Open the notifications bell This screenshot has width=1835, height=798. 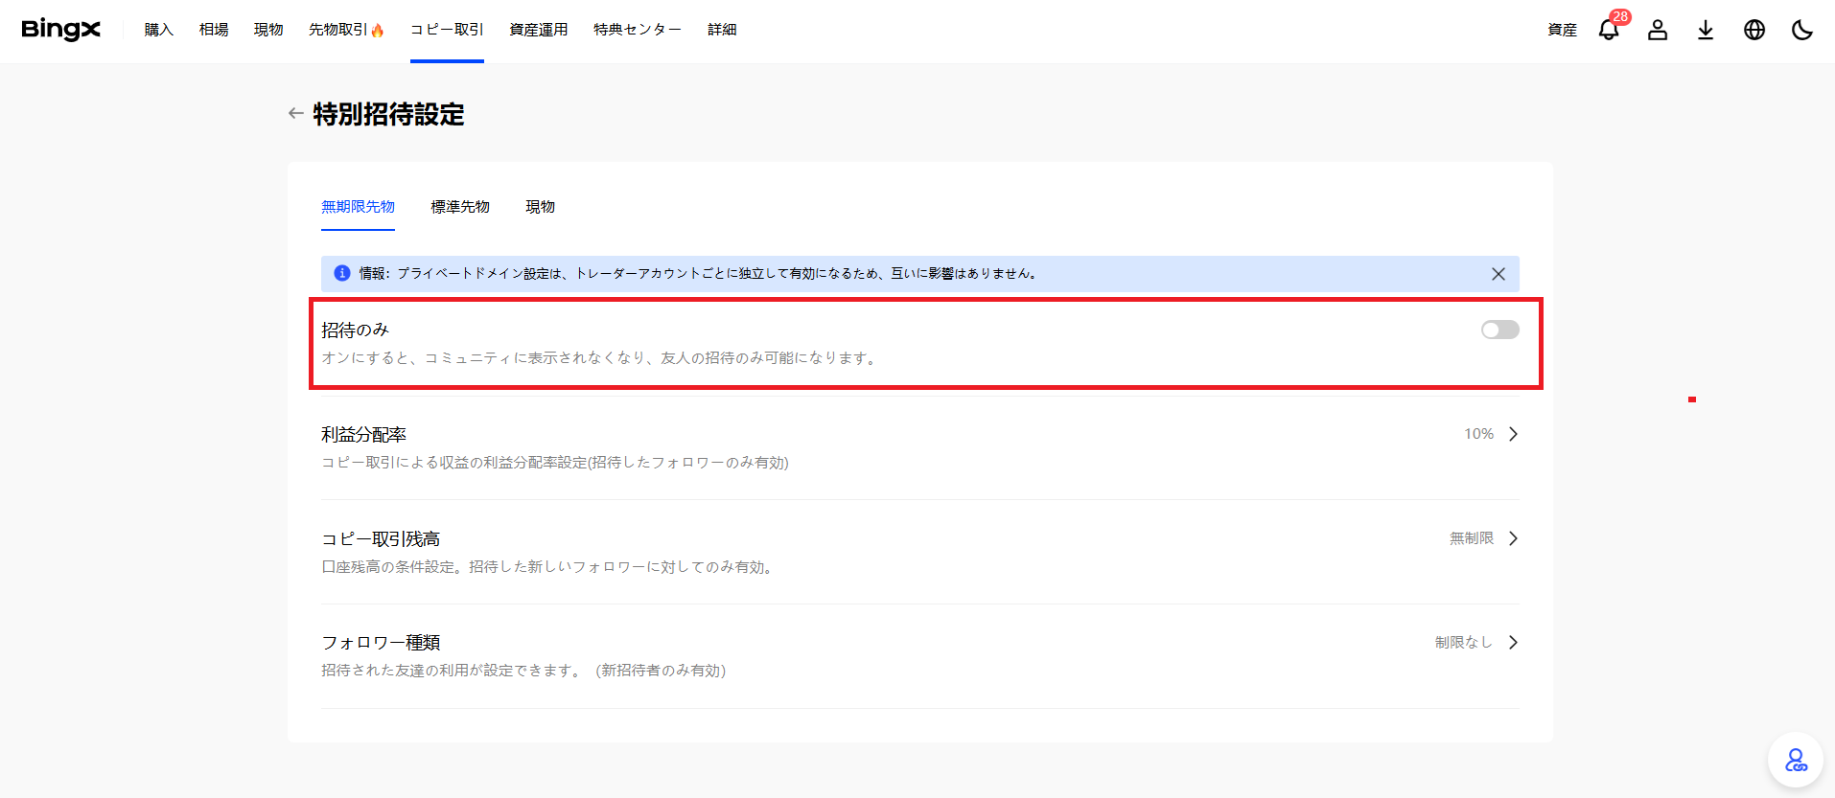(1609, 30)
